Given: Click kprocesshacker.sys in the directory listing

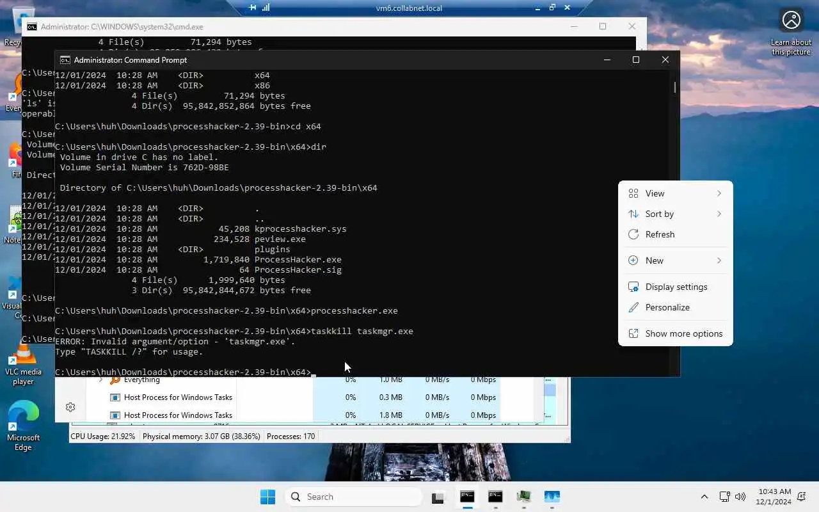Looking at the screenshot, I should tap(300, 228).
